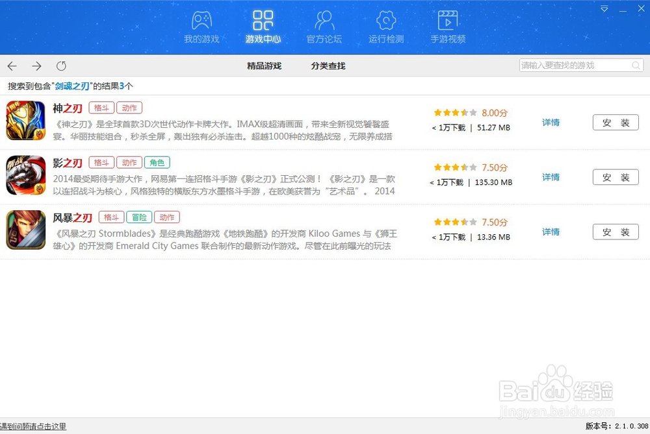The width and height of the screenshot is (650, 434).
Task: Open 详情 details for 风暴之刃
Action: [x=551, y=232]
